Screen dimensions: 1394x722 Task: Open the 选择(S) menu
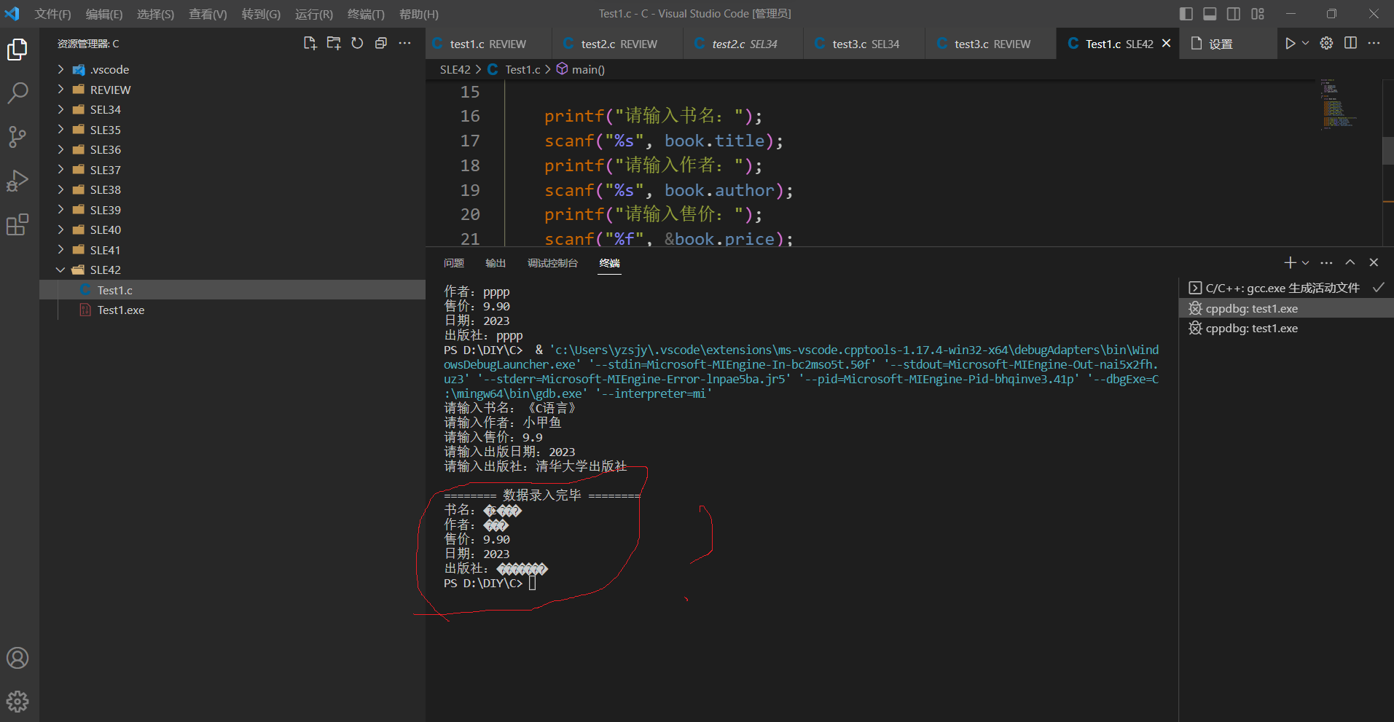[x=155, y=14]
